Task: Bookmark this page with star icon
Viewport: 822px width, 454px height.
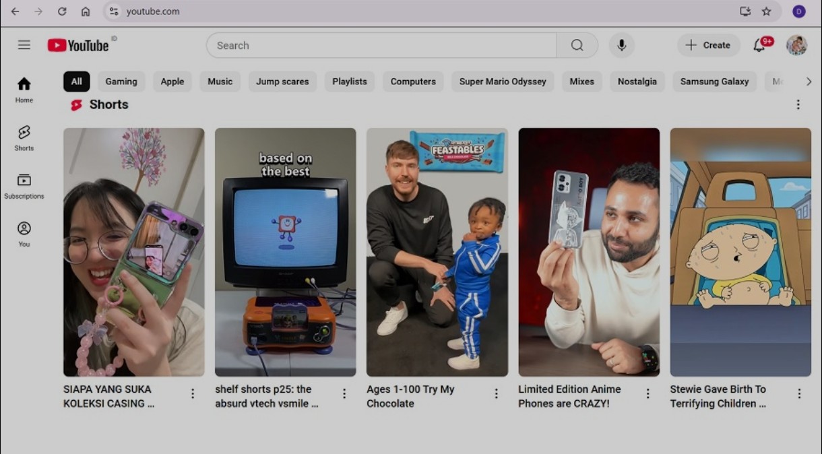Action: point(766,11)
